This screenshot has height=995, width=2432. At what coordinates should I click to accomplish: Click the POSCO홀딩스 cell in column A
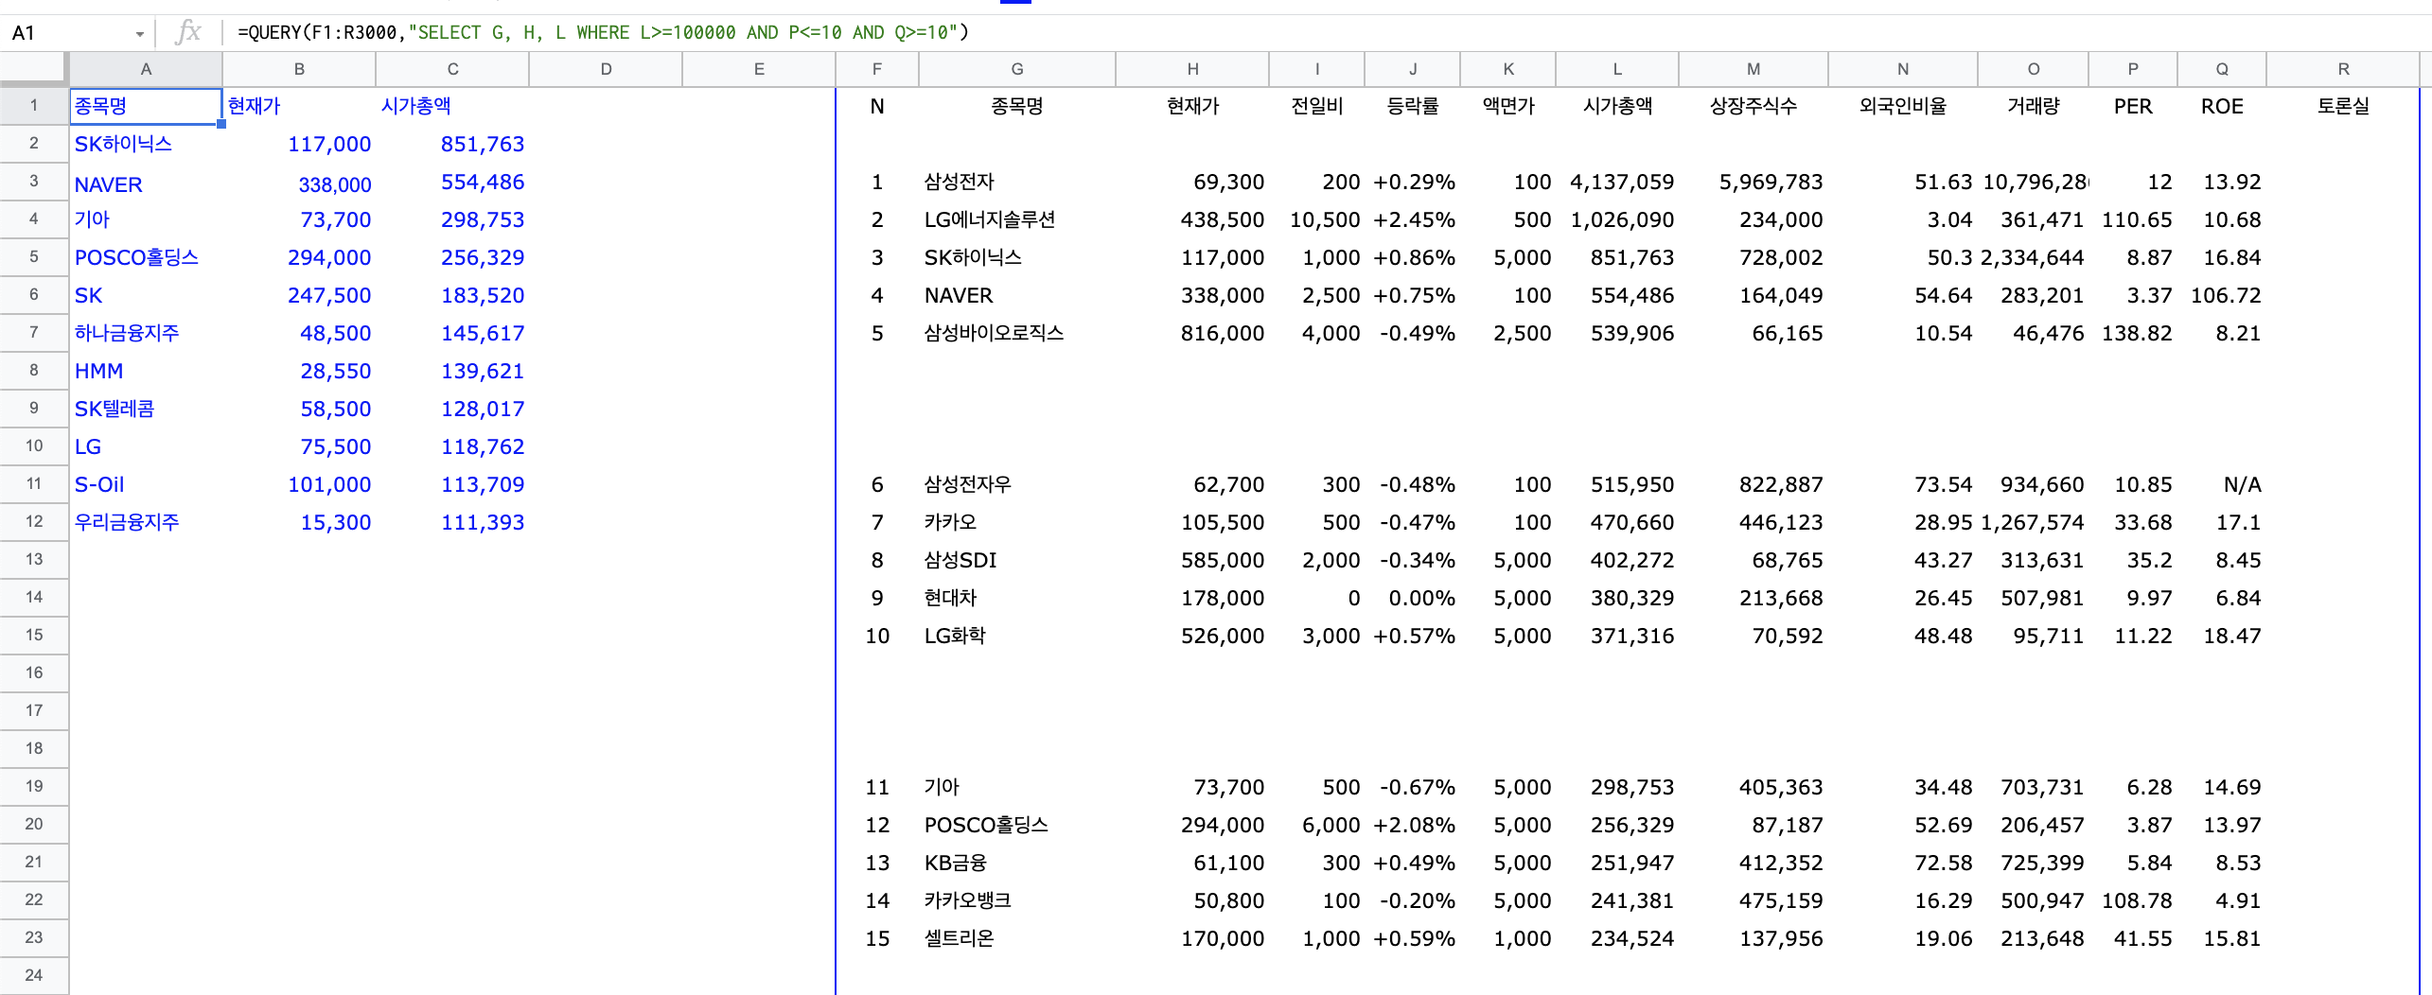point(146,257)
